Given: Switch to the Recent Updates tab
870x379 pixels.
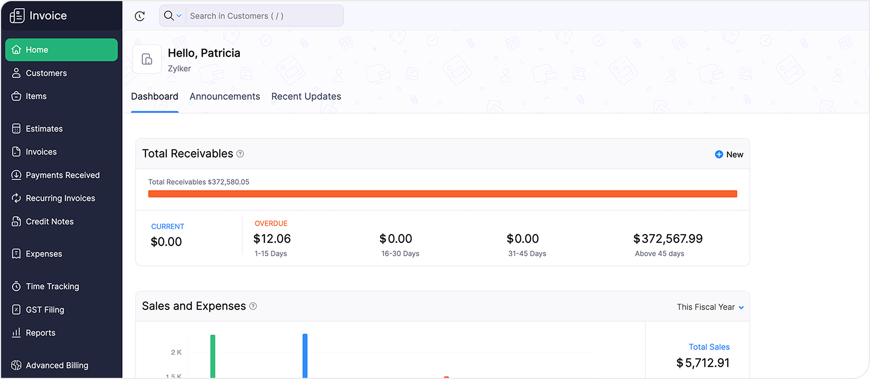Looking at the screenshot, I should click(306, 96).
